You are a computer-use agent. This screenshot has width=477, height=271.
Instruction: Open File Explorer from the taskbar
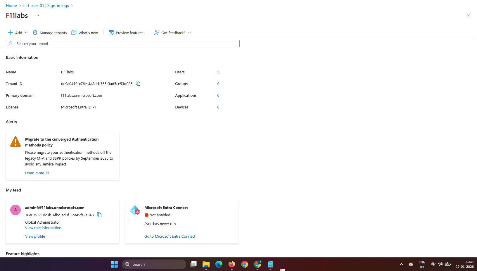coord(206,264)
